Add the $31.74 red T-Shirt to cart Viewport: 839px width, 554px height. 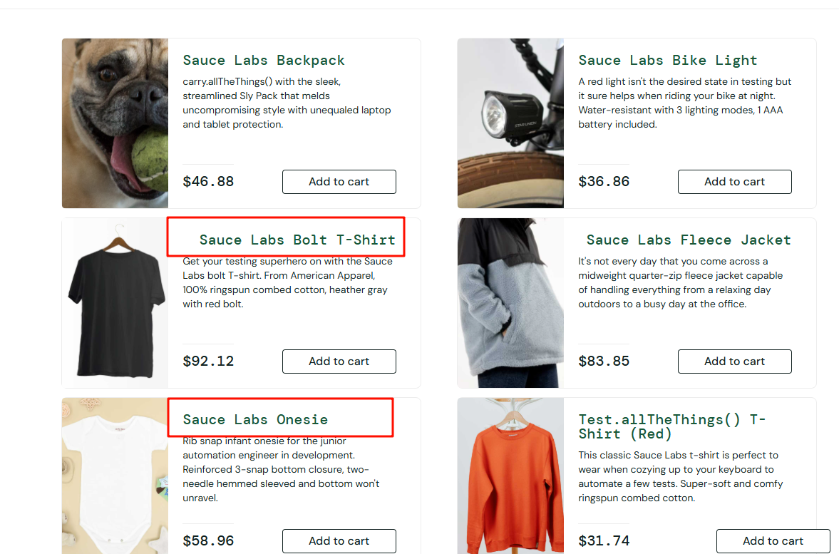coord(773,541)
